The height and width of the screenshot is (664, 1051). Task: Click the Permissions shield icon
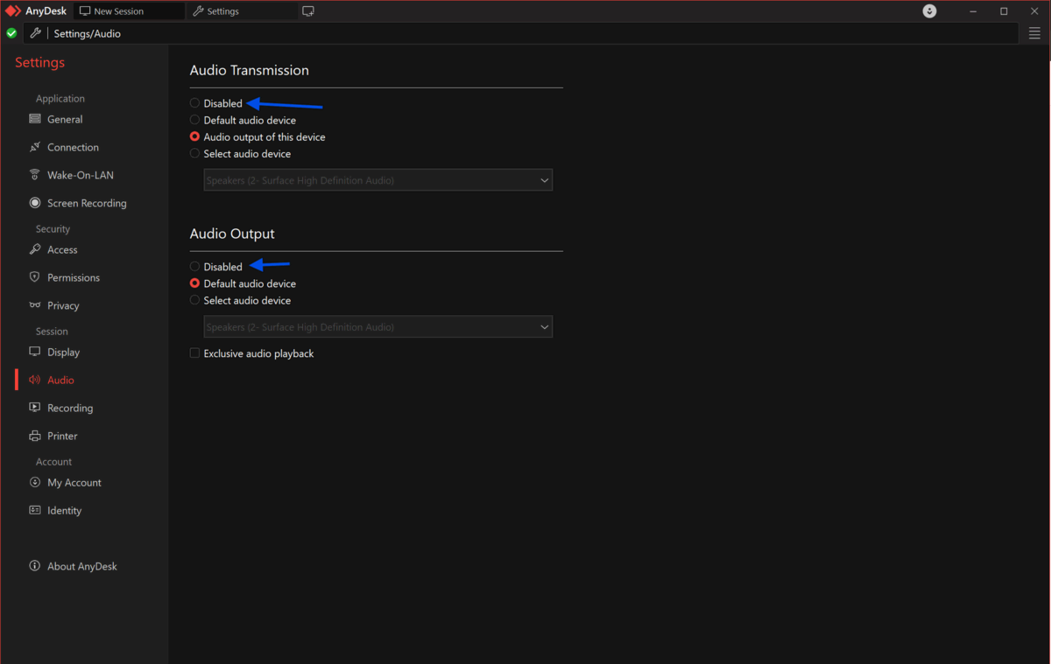point(35,277)
